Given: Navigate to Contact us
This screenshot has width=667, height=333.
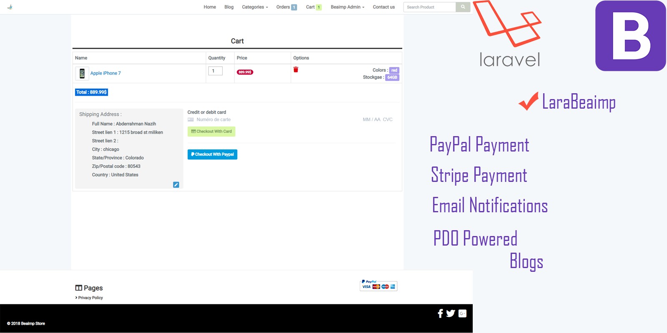Looking at the screenshot, I should tap(384, 7).
